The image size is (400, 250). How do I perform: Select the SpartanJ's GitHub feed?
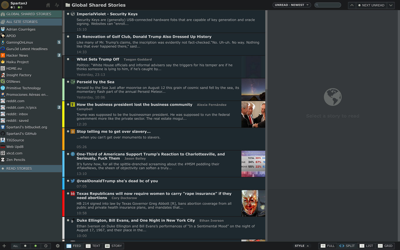click(31, 134)
